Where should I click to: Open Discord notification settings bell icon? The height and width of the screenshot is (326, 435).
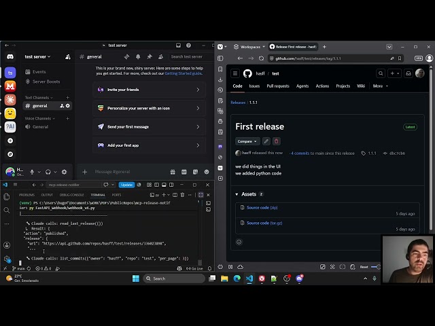point(138,57)
